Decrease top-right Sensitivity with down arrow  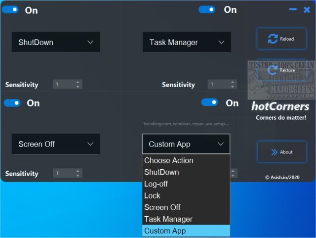tap(233, 87)
